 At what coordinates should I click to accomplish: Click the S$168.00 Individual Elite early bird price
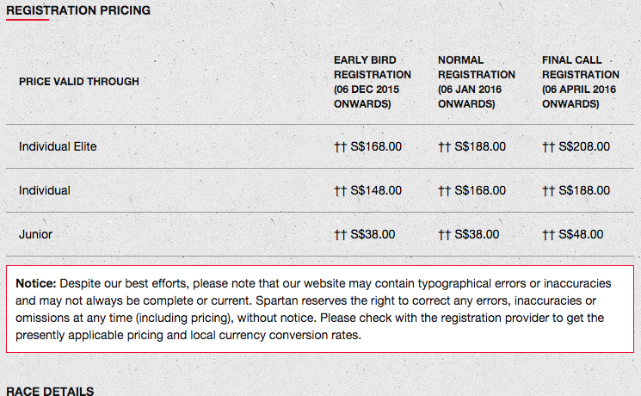[376, 146]
